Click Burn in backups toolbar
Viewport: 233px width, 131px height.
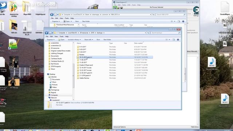[98, 40]
